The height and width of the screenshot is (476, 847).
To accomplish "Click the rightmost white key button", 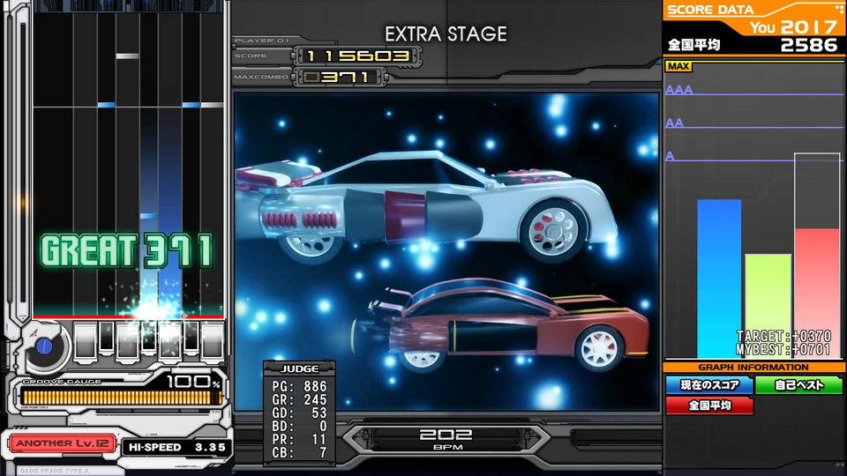I will pos(213,341).
